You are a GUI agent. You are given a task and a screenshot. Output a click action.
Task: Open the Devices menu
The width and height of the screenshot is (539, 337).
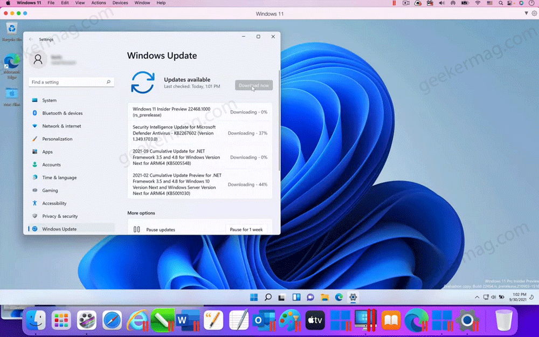120,3
